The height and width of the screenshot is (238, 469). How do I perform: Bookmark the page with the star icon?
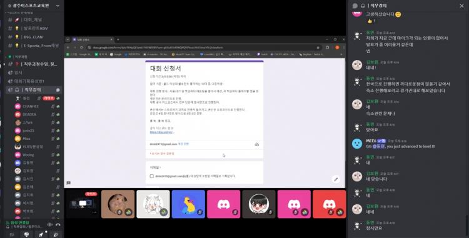318,47
